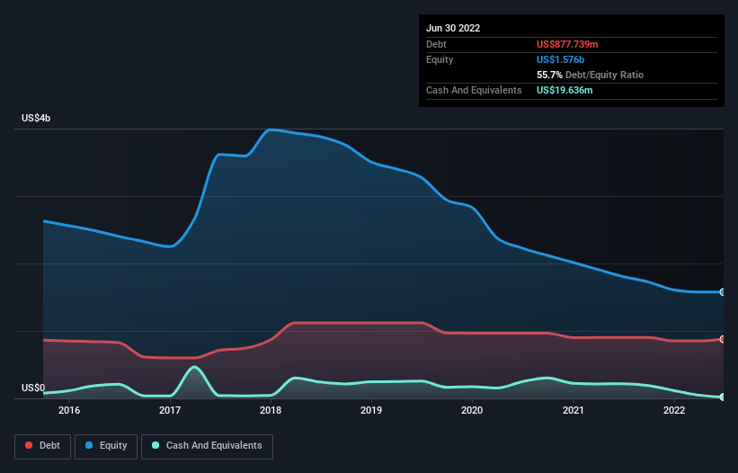Click the Debt label in tooltip
Image resolution: width=738 pixels, height=473 pixels.
pos(436,44)
